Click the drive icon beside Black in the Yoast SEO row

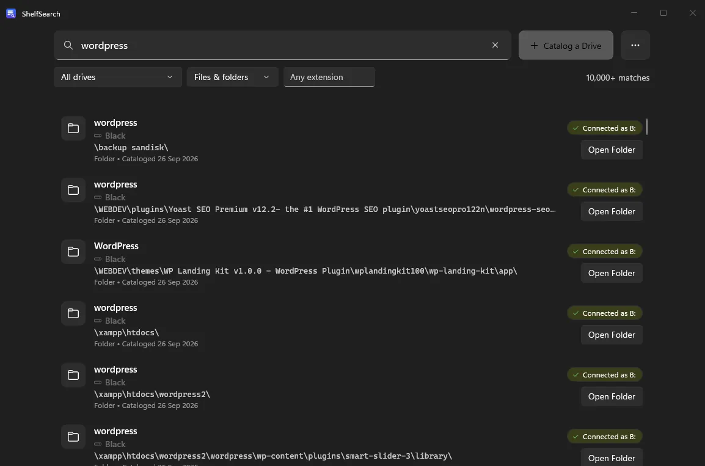coord(98,197)
